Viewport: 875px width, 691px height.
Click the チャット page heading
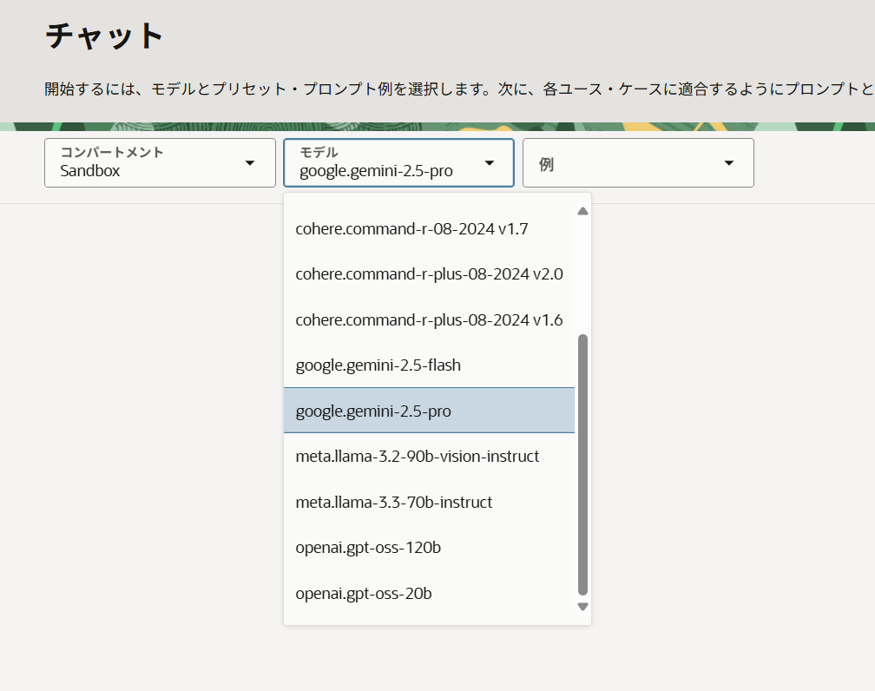click(x=102, y=36)
